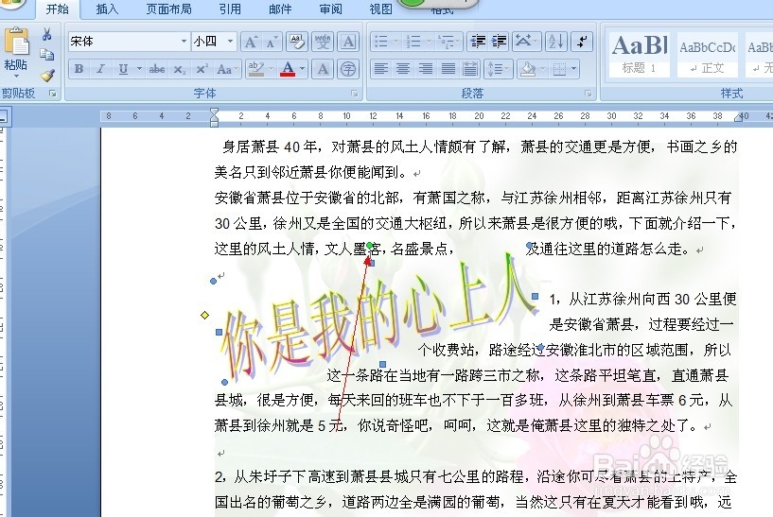Viewport: 773px width, 517px height.
Task: Click the text highlight color button
Action: [x=255, y=69]
